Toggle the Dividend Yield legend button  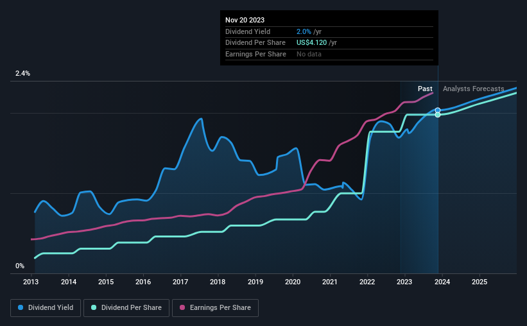[46, 308]
